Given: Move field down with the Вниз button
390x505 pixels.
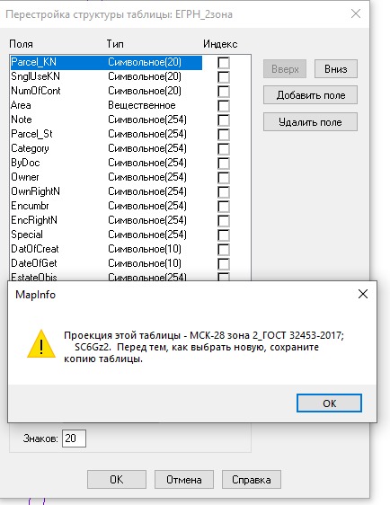Looking at the screenshot, I should (335, 68).
